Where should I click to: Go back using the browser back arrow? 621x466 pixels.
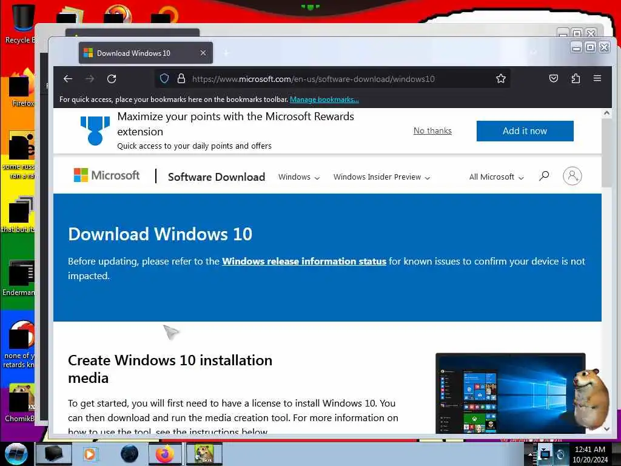point(68,79)
